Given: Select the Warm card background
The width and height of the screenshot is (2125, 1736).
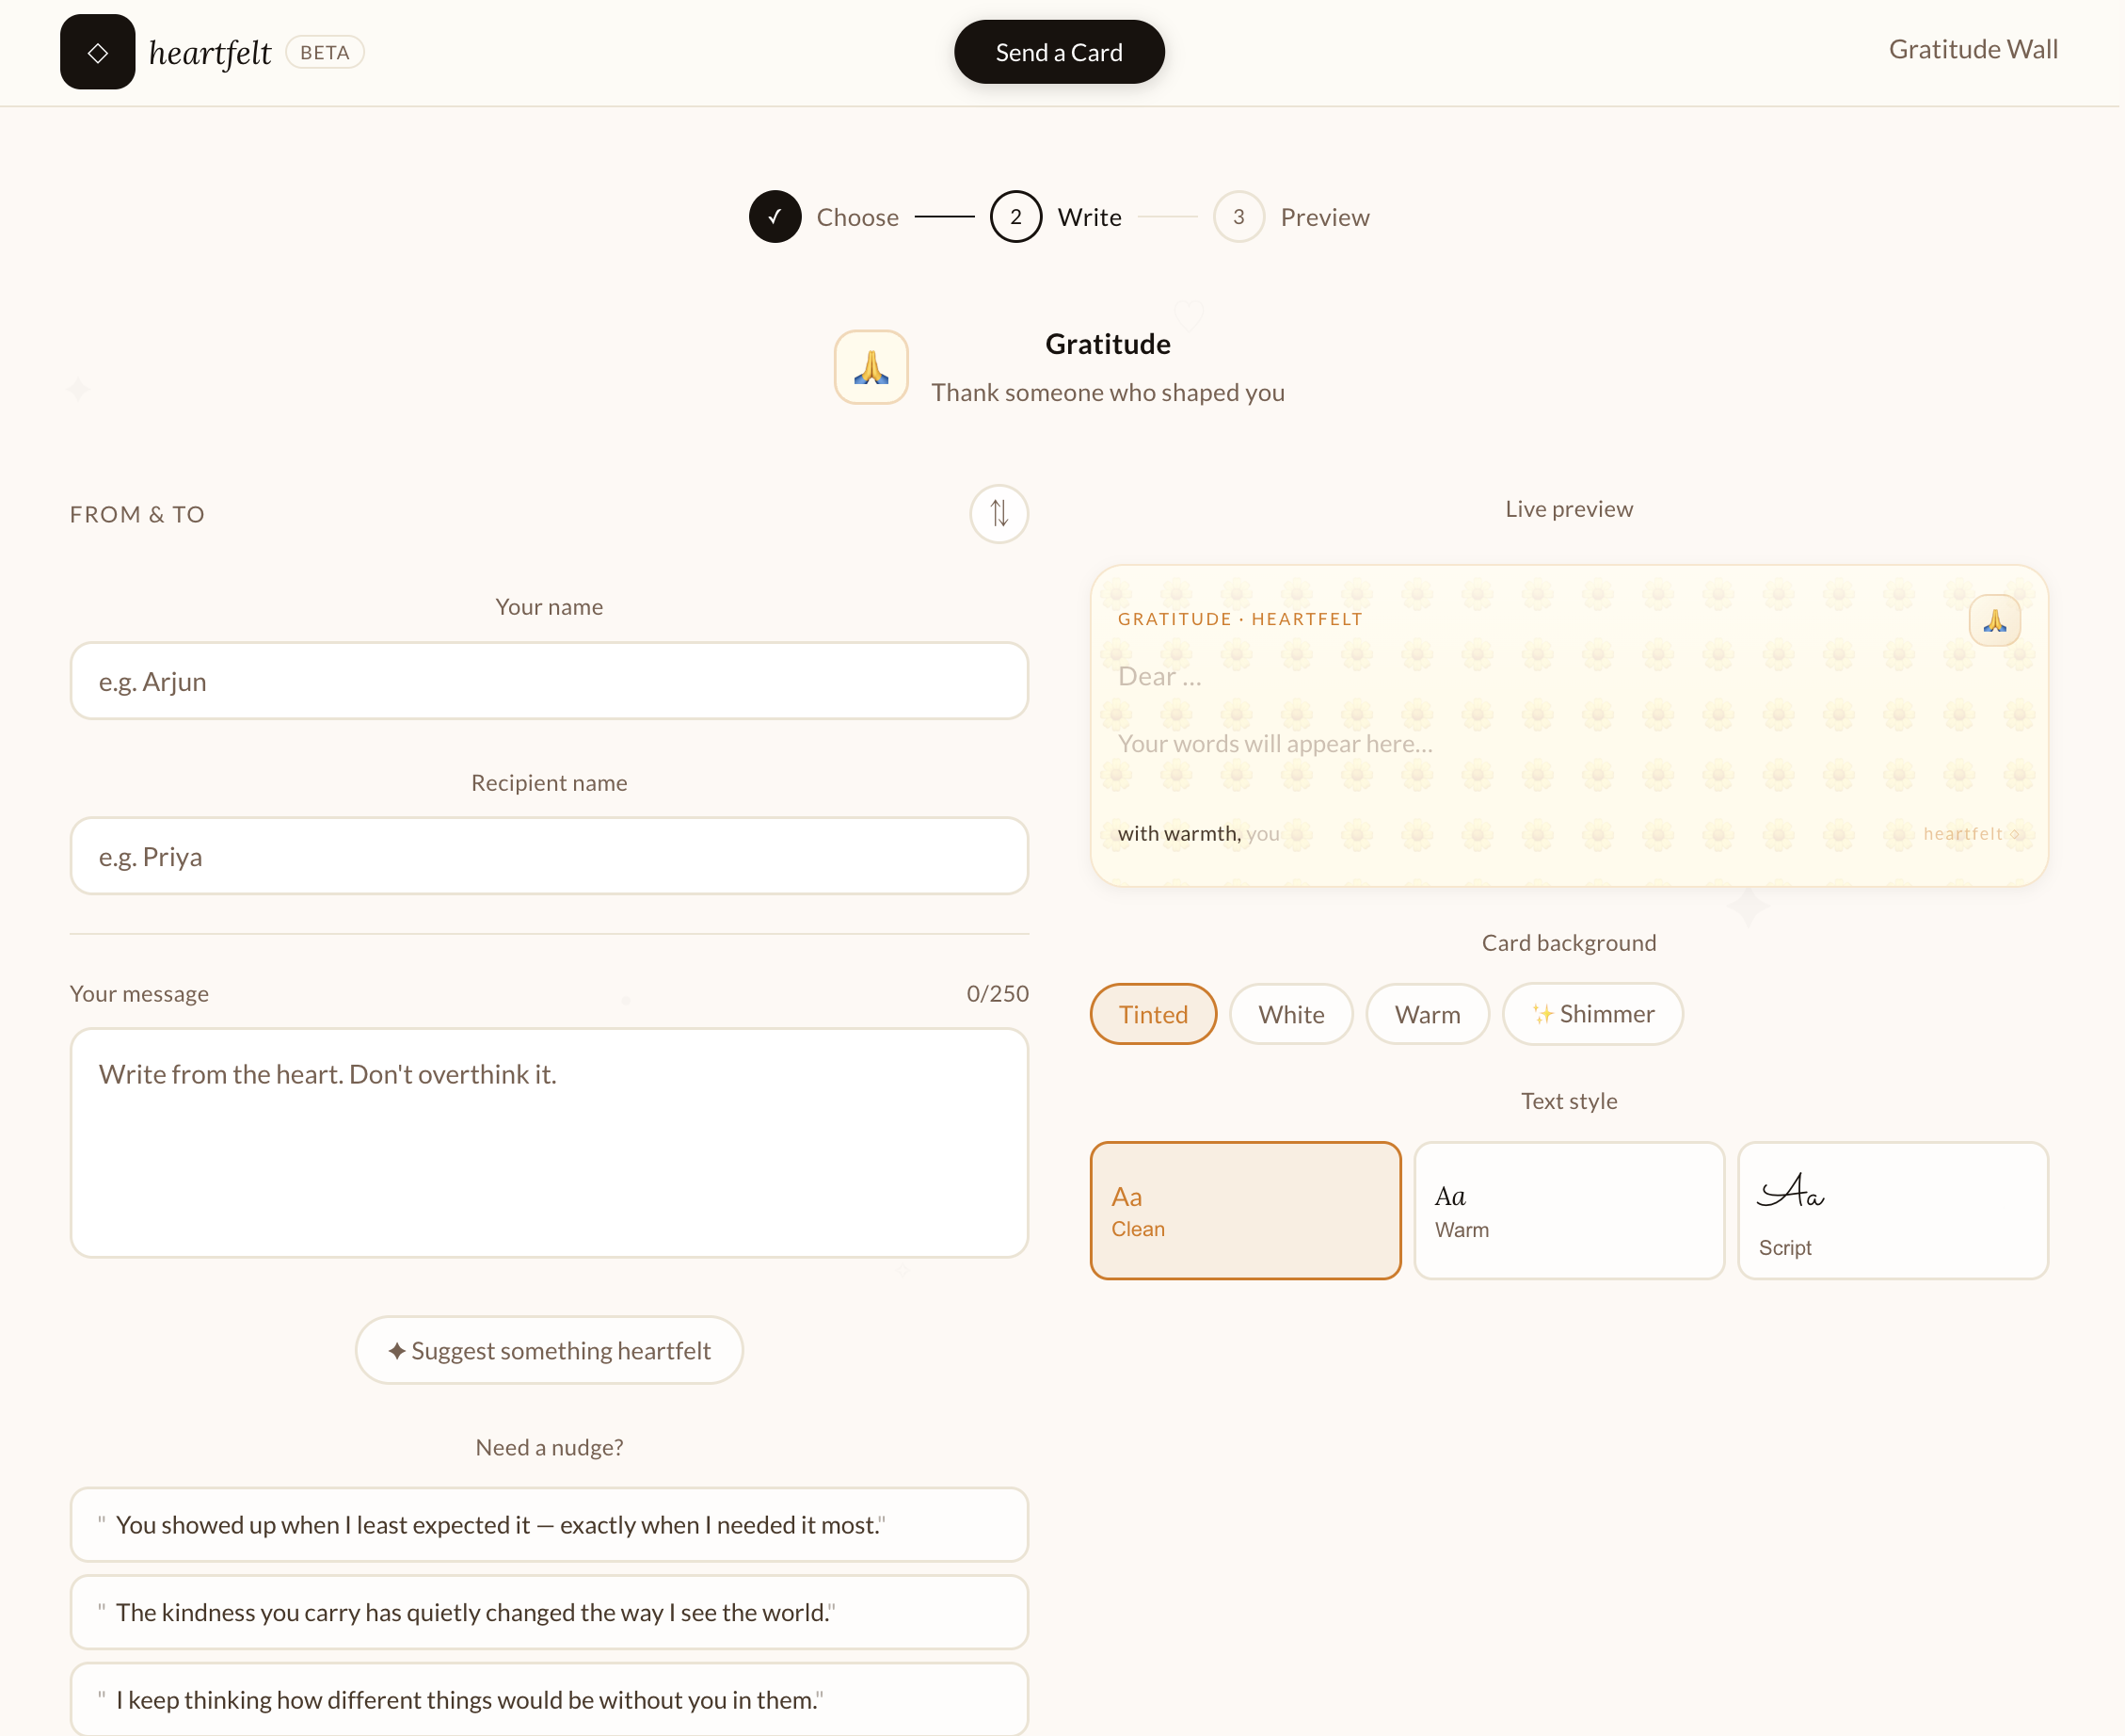Looking at the screenshot, I should pyautogui.click(x=1428, y=1014).
